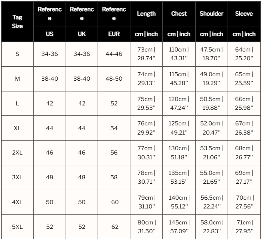Viewport: 262px width, 240px height.
Task: Click the 44-46 EUR size cell
Action: point(114,54)
